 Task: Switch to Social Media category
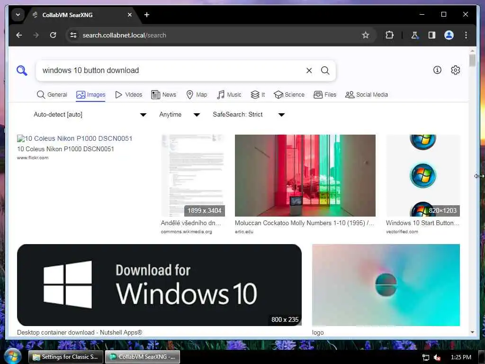367,95
